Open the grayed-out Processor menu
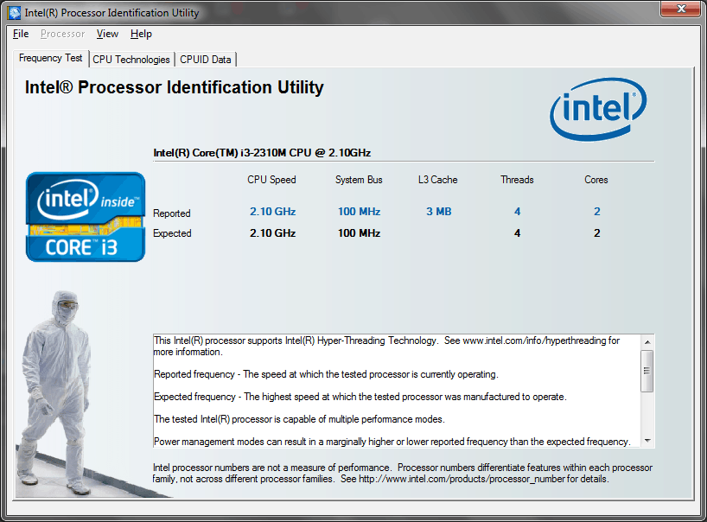 pos(63,34)
